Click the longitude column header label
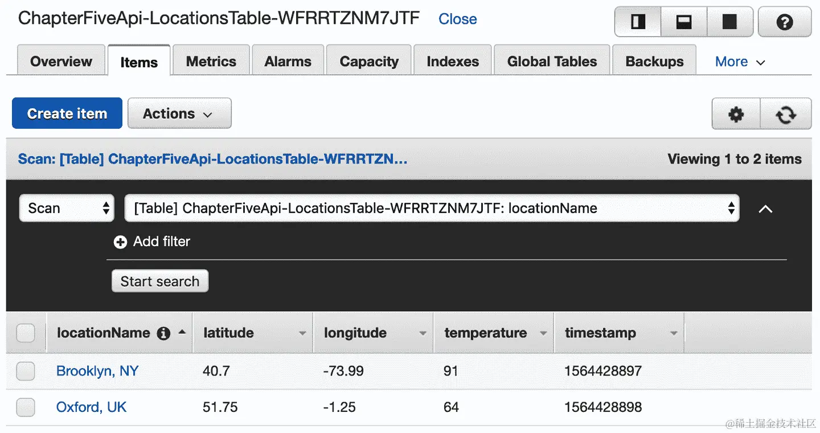 (355, 333)
